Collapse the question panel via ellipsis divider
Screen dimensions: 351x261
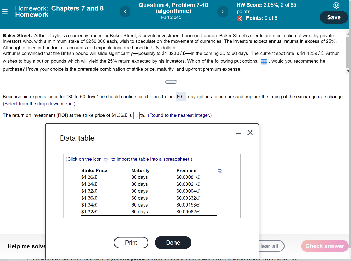point(171,82)
